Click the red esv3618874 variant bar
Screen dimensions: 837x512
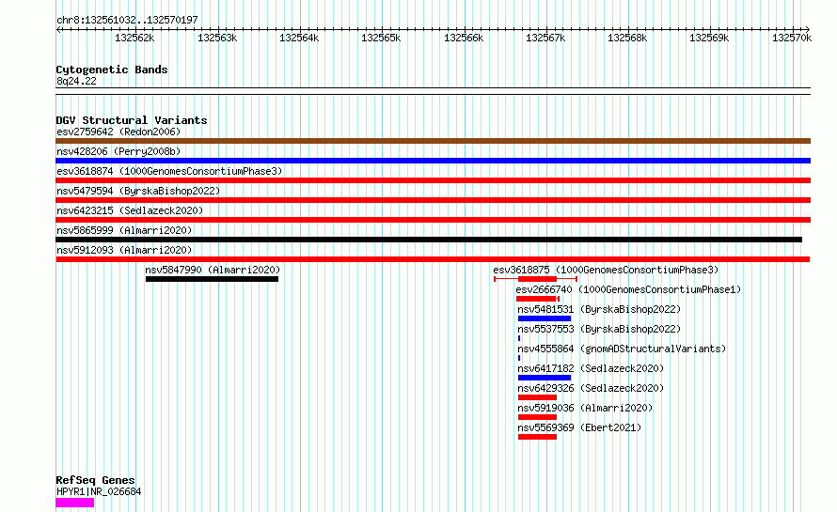(x=433, y=180)
